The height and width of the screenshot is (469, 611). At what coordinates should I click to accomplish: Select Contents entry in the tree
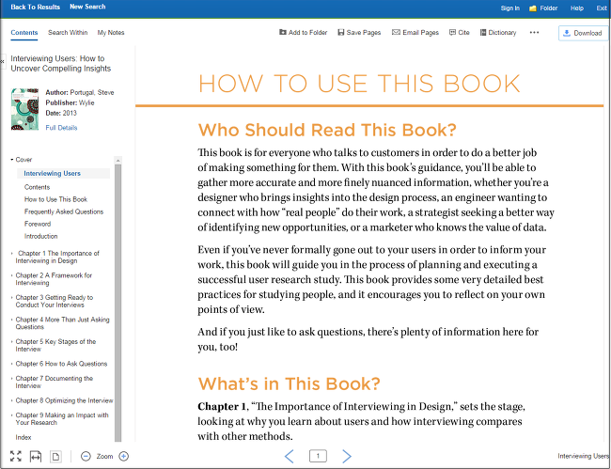pyautogui.click(x=37, y=187)
